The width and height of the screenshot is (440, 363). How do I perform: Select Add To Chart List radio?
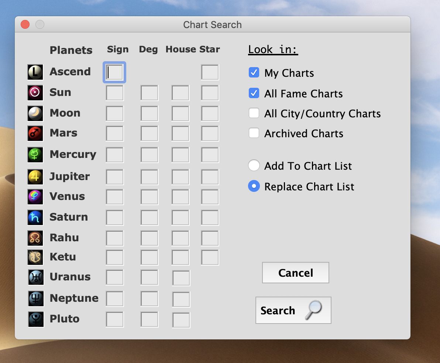254,166
